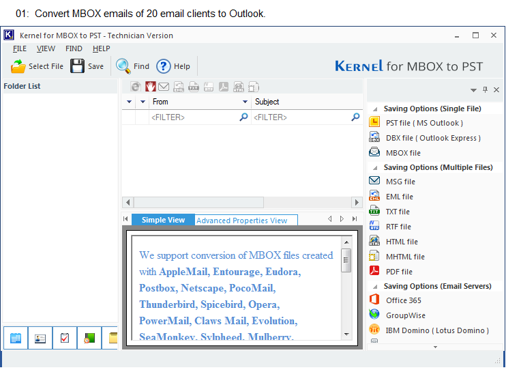506x370 pixels.
Task: Jump to first tab with leftmost tab arrow
Action: (125, 219)
